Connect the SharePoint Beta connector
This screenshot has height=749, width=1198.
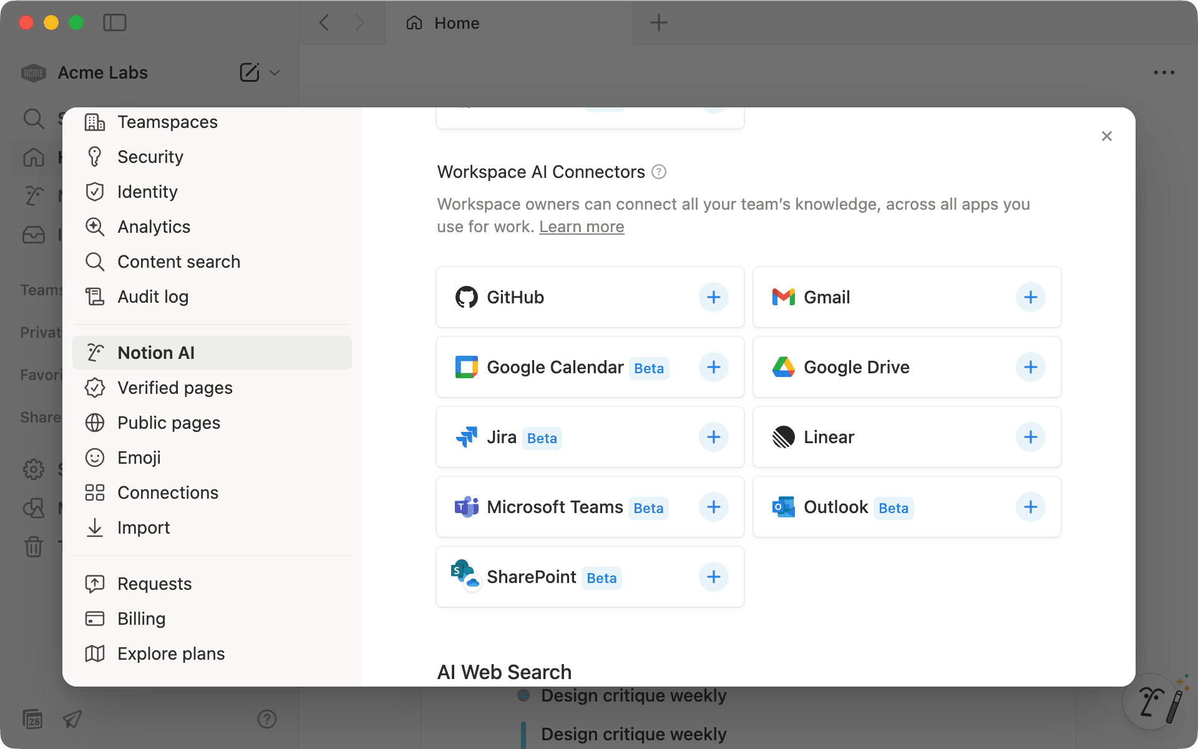click(714, 577)
